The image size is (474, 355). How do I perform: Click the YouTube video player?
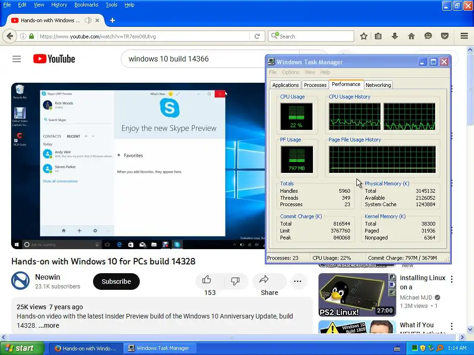click(138, 166)
